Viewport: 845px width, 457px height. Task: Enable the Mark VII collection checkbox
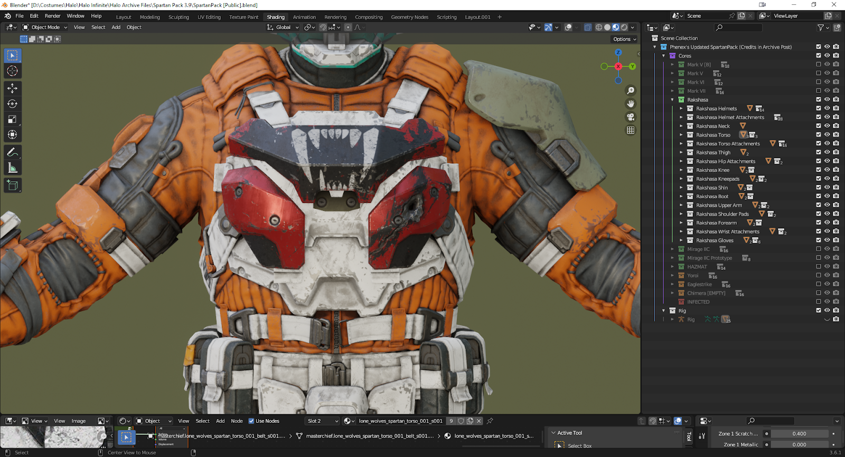819,91
